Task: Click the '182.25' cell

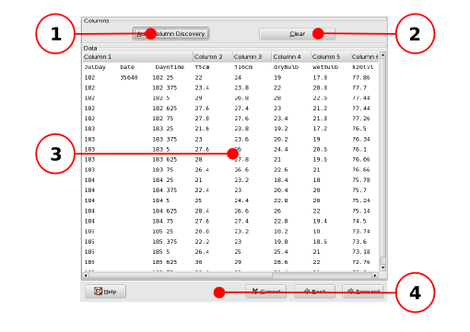Action: click(163, 77)
